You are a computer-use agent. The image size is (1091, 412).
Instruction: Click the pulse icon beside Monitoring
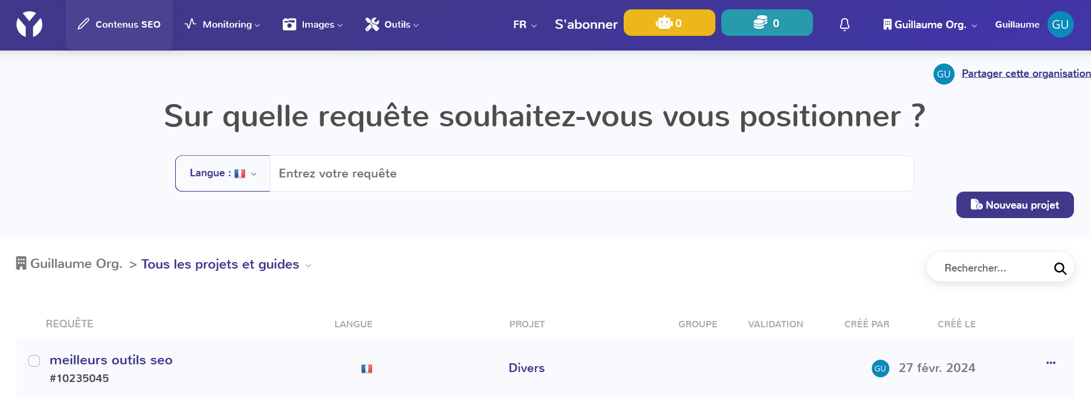tap(190, 24)
